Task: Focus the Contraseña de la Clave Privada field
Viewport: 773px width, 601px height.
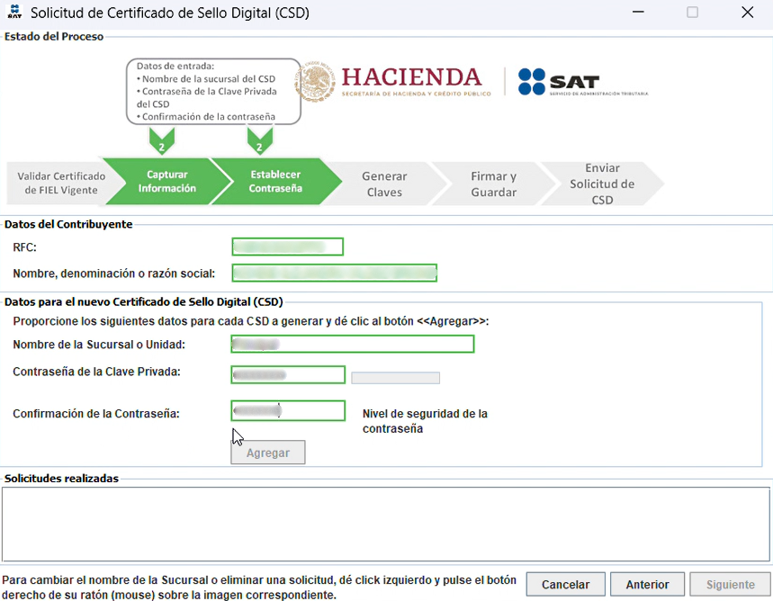Action: 287,375
